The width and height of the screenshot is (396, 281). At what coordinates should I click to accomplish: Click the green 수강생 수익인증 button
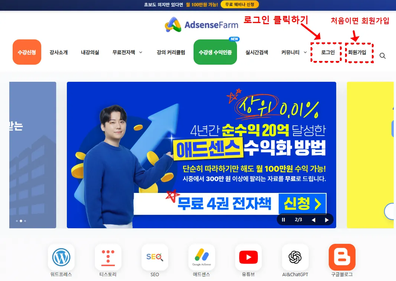click(x=215, y=52)
